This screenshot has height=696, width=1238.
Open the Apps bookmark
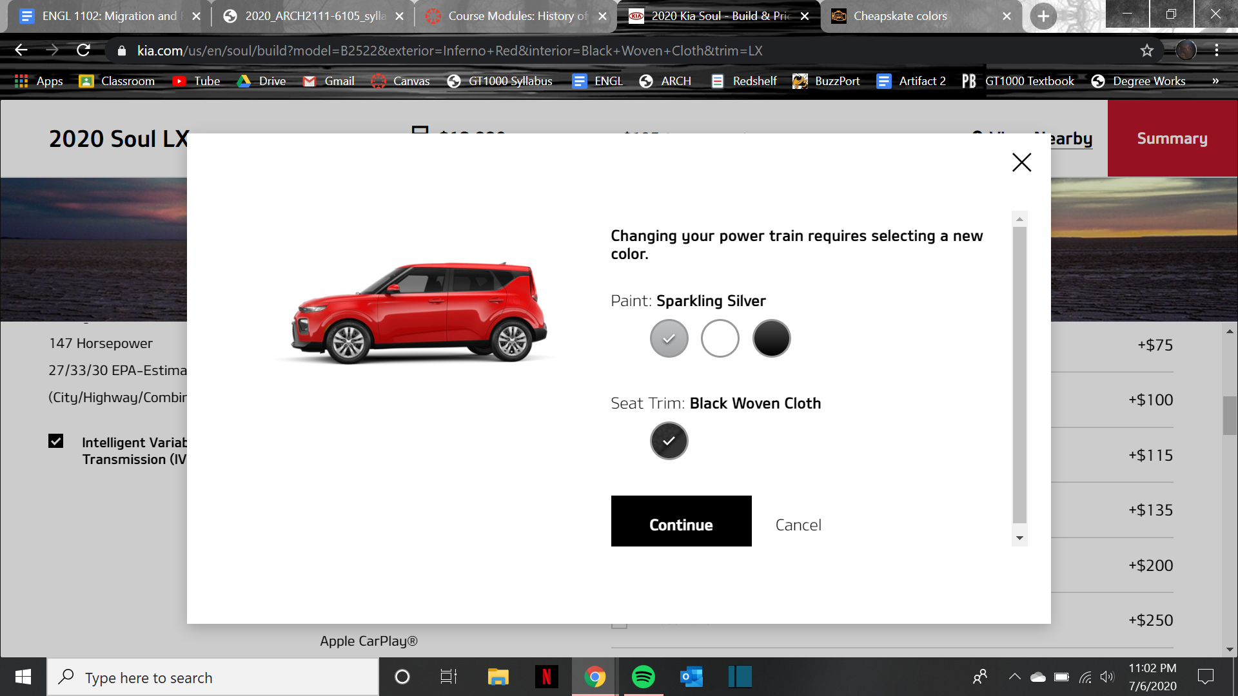[39, 81]
